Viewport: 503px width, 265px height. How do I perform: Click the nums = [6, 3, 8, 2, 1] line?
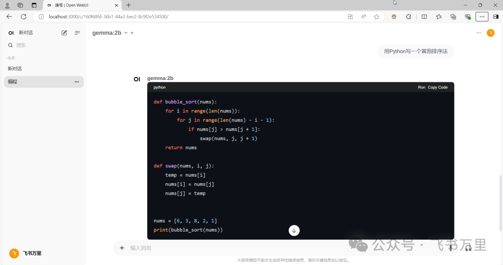(x=185, y=221)
